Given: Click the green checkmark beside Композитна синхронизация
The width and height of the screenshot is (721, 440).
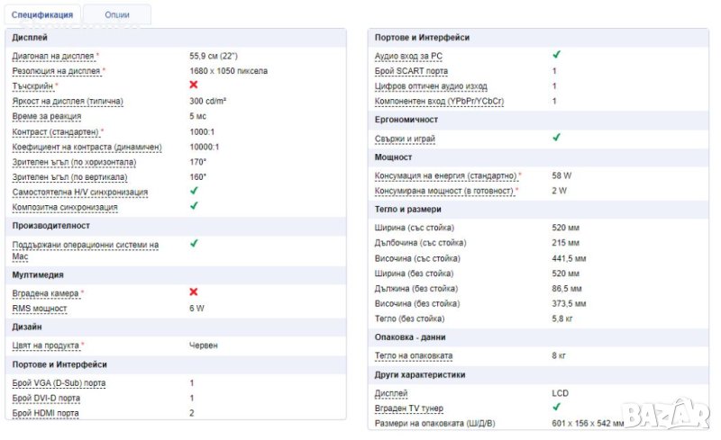Looking at the screenshot, I should click(194, 206).
